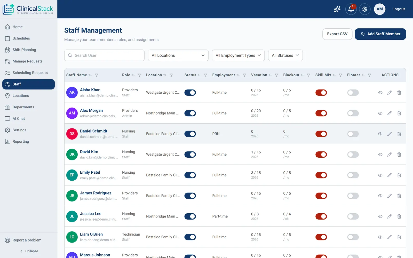Open notifications bell with 18 badge

pos(351,9)
